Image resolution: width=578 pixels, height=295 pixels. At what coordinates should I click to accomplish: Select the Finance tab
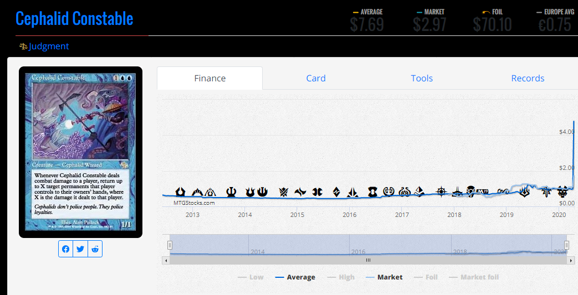(209, 78)
